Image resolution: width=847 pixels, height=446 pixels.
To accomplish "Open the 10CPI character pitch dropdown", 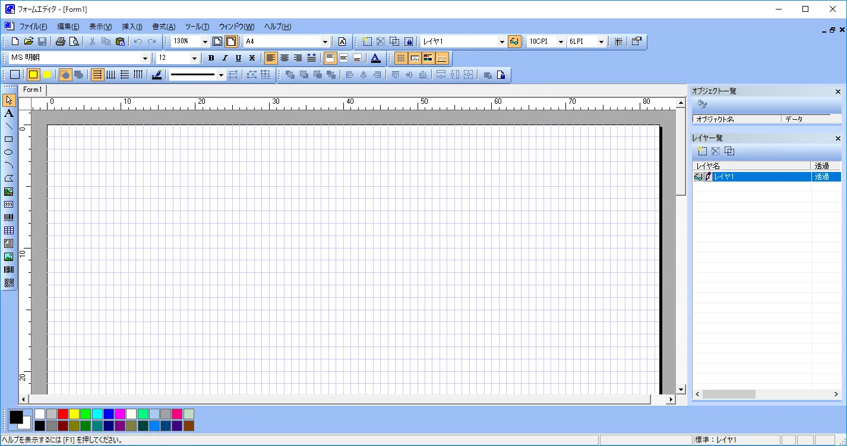I will [560, 42].
